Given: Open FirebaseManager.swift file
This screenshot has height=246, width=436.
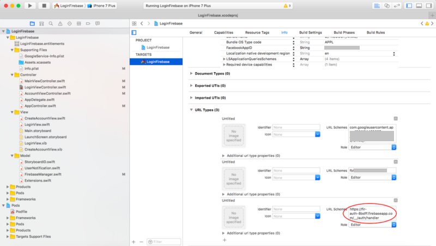Looking at the screenshot, I should tap(43, 174).
